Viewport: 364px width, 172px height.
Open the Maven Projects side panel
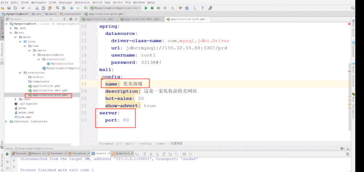tap(353, 74)
